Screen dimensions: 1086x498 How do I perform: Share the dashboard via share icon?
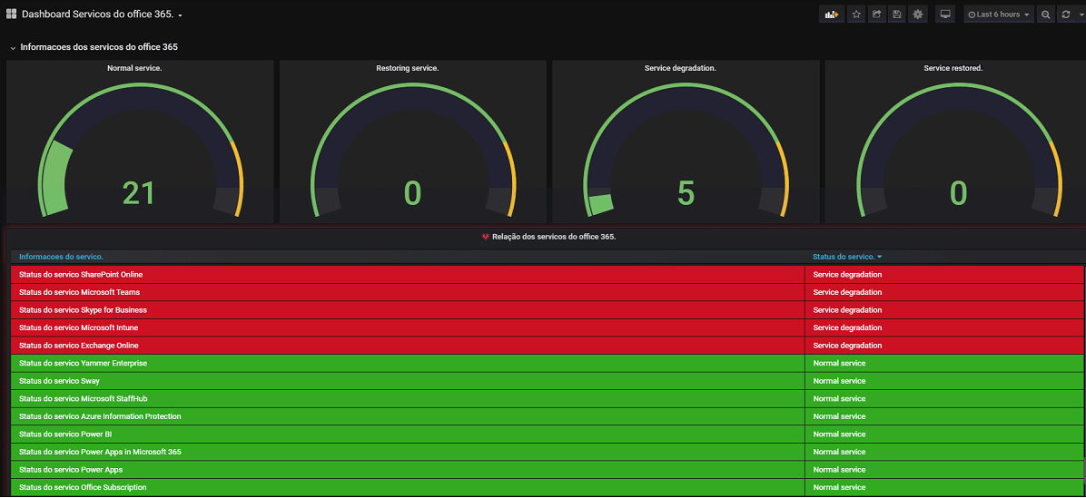tap(877, 14)
